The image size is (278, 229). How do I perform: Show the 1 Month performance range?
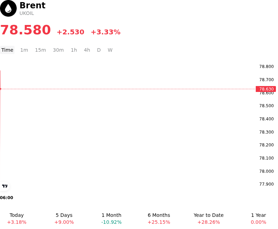click(x=111, y=219)
